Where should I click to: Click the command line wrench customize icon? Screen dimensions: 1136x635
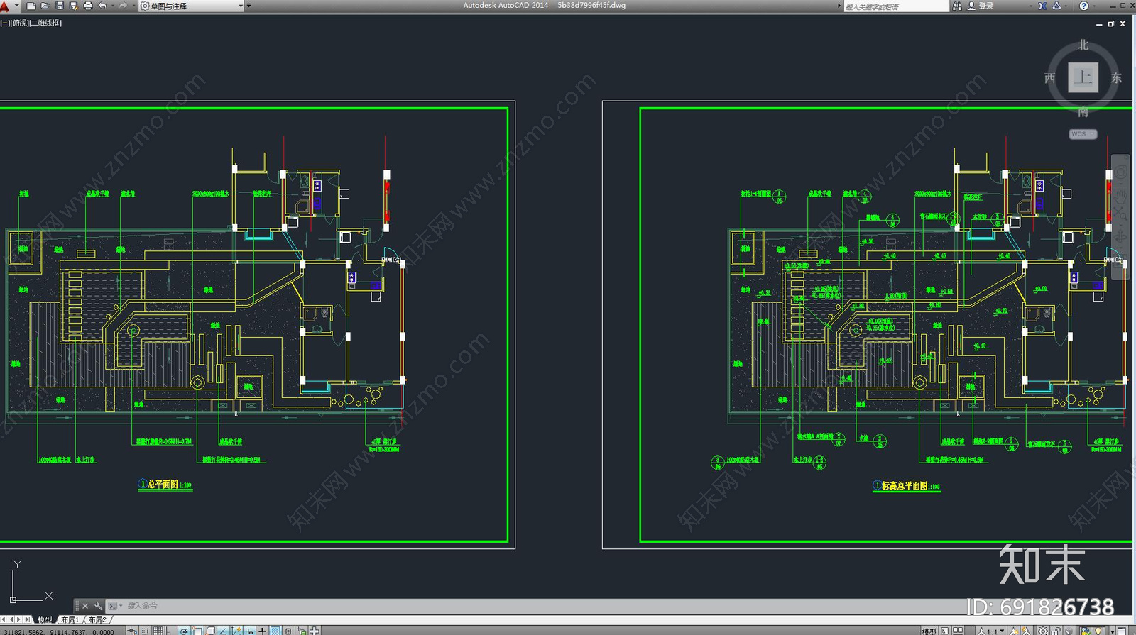pos(98,606)
